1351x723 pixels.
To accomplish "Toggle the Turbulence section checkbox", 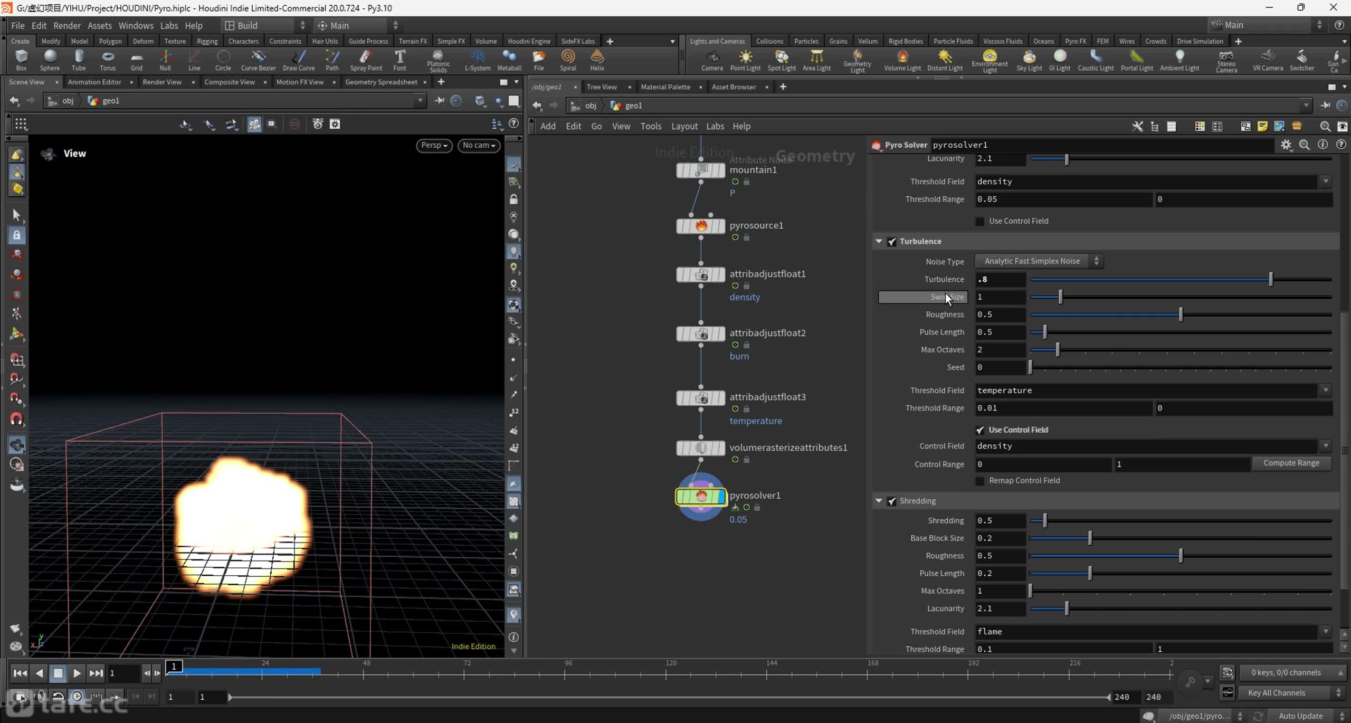I will tap(892, 242).
